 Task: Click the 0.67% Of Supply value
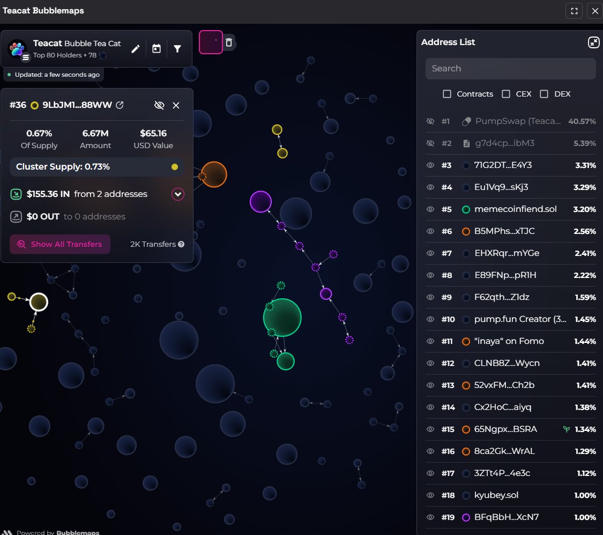point(39,133)
